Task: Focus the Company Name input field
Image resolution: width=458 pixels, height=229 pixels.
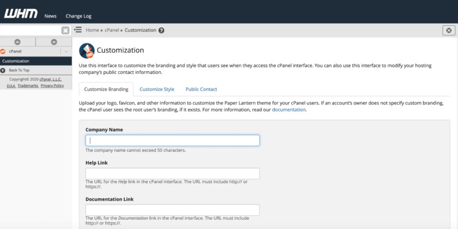Action: pos(172,140)
